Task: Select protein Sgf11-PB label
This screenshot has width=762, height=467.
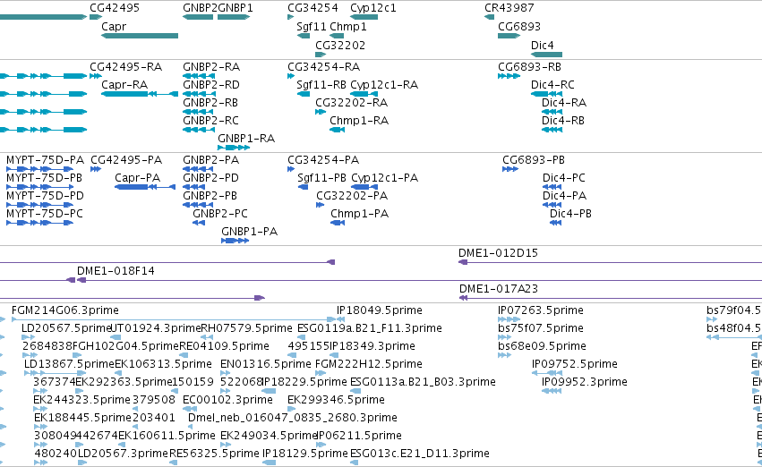Action: [321, 178]
